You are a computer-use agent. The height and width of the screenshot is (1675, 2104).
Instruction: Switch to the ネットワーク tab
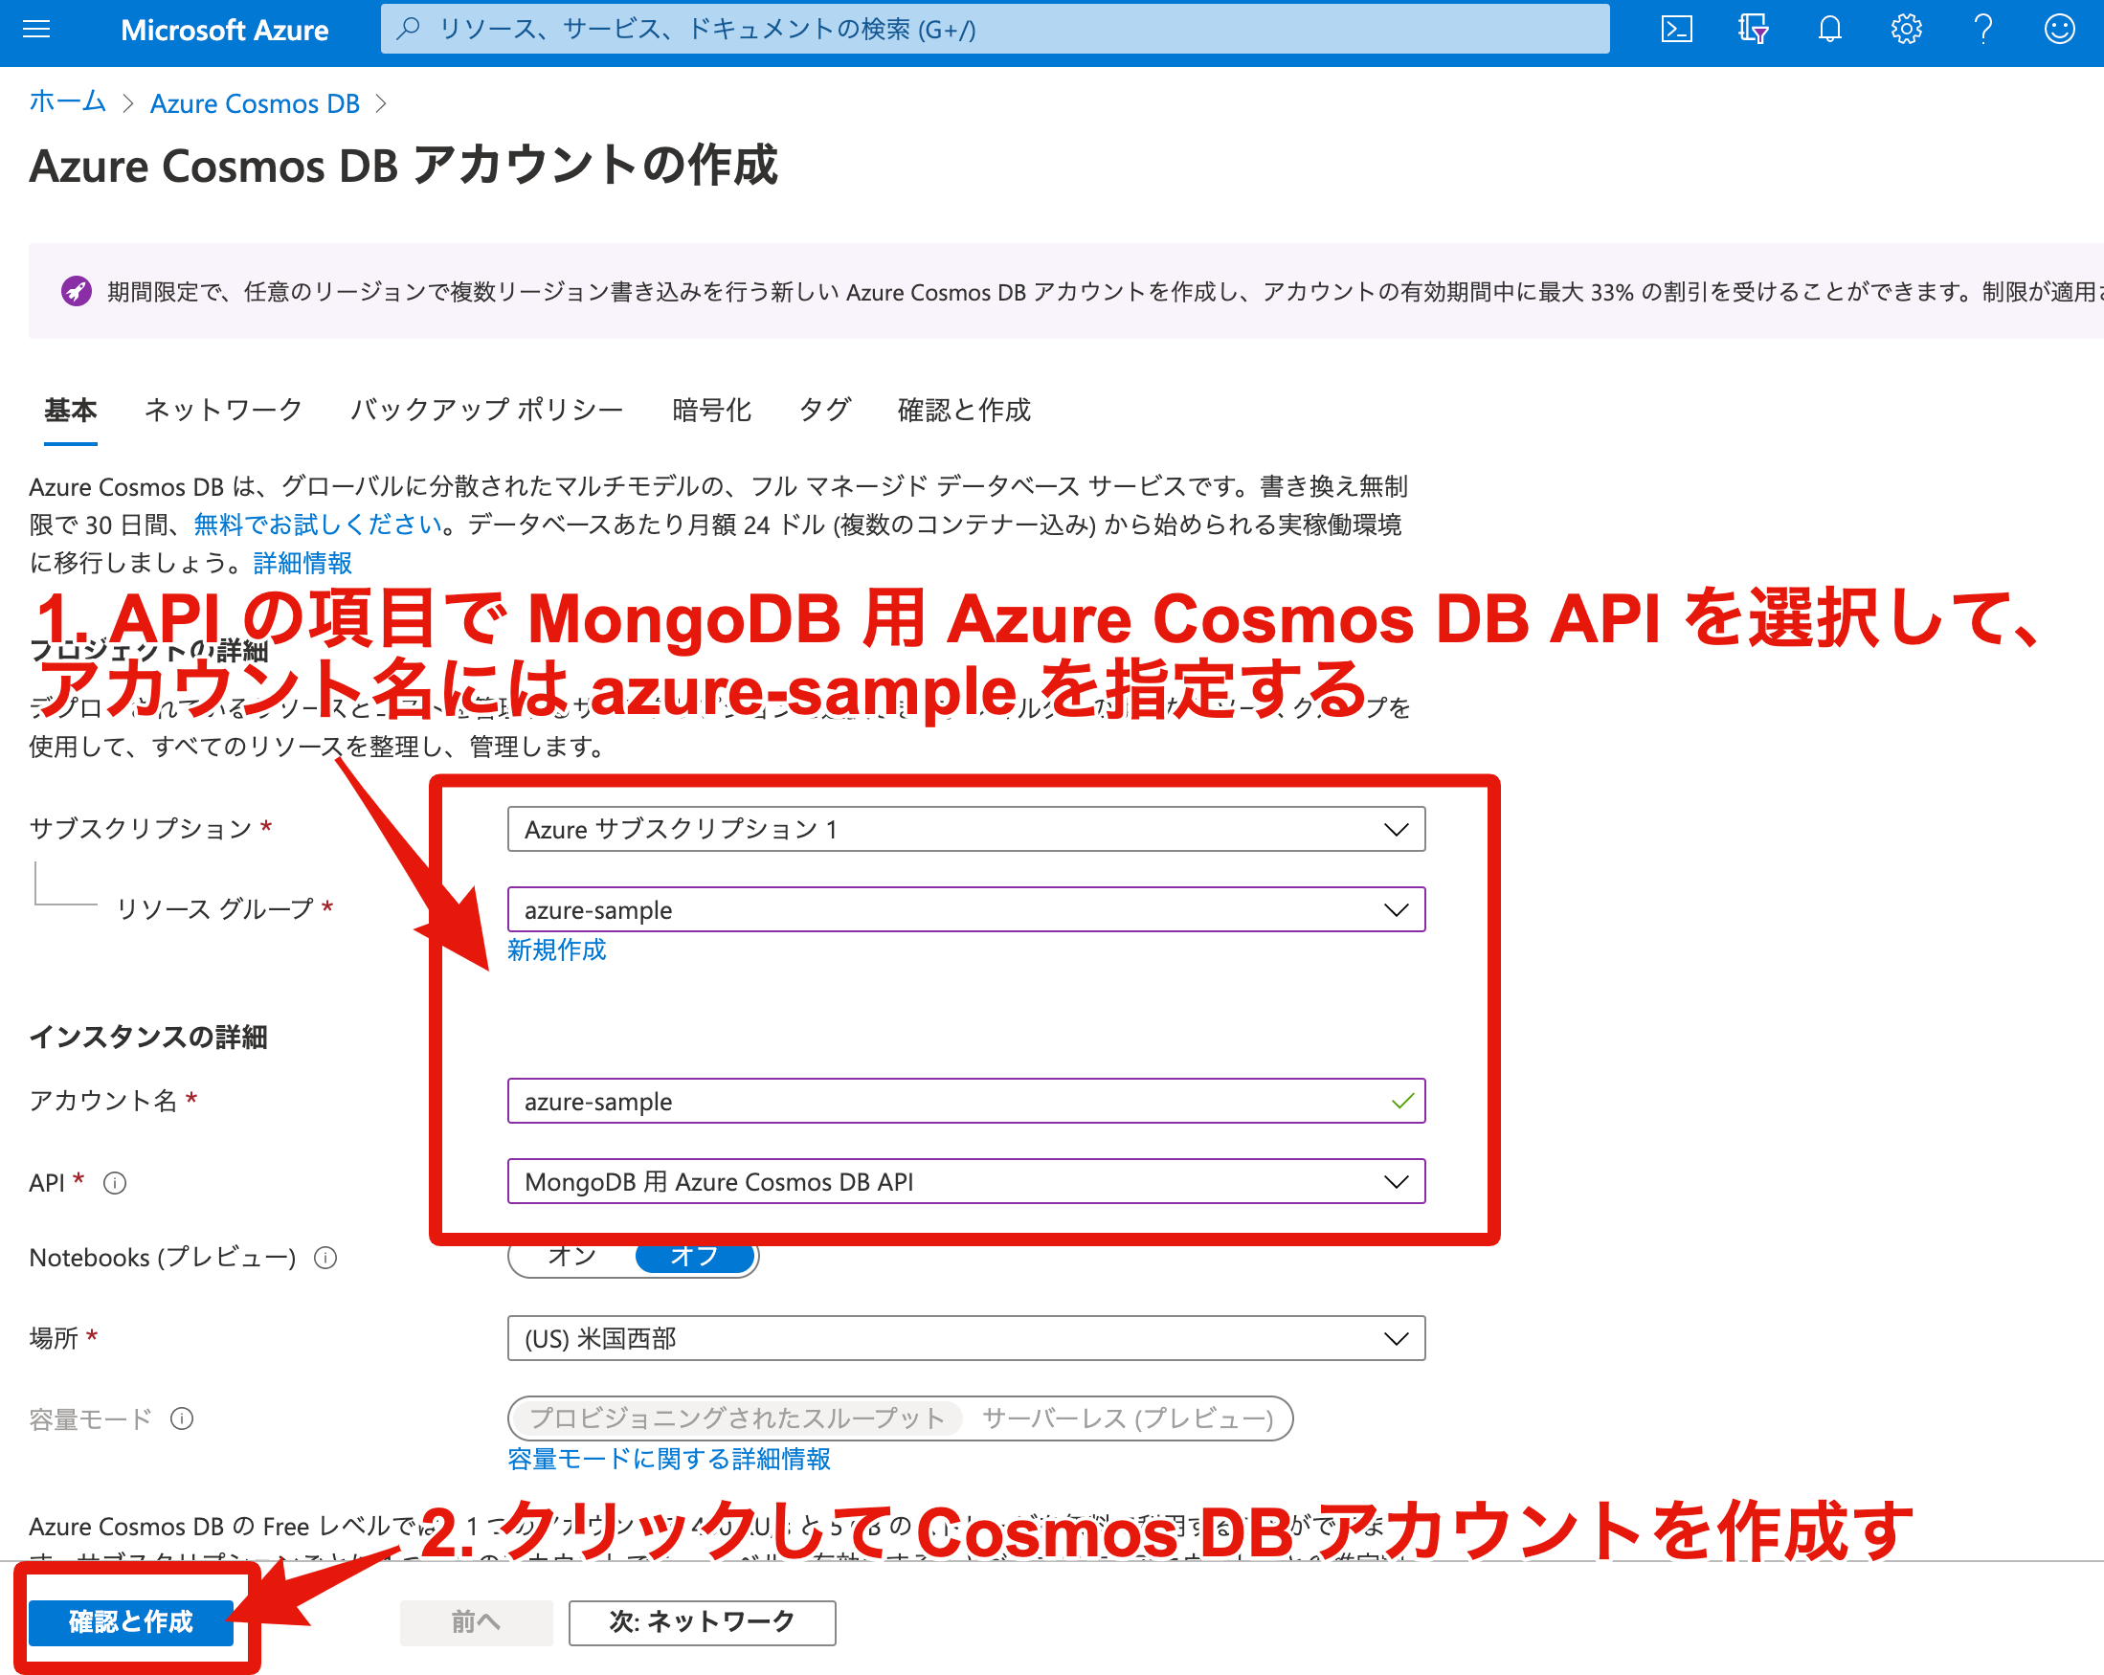pos(222,410)
